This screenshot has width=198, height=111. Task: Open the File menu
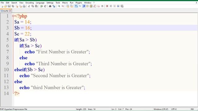(x=2, y=3)
